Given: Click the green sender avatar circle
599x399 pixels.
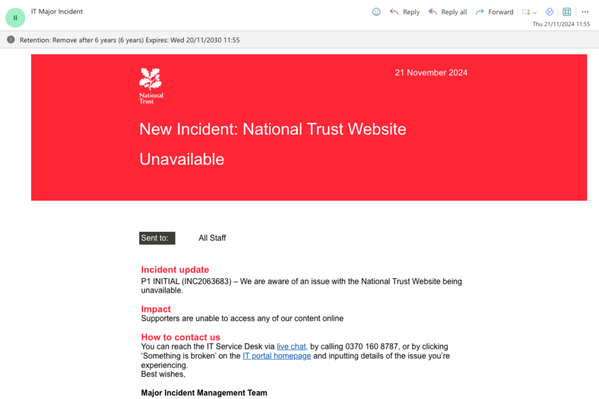Looking at the screenshot, I should [x=15, y=18].
